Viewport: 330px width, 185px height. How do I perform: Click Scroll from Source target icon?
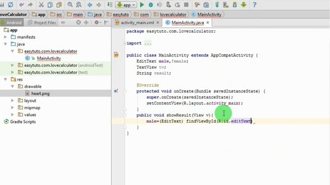click(78, 22)
